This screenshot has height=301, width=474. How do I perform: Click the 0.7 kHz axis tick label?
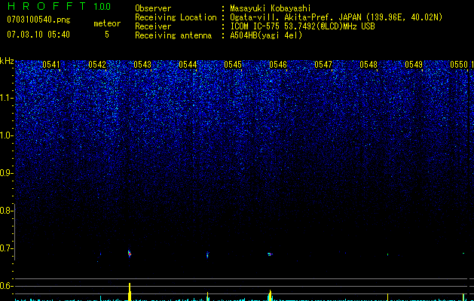[x=6, y=248]
